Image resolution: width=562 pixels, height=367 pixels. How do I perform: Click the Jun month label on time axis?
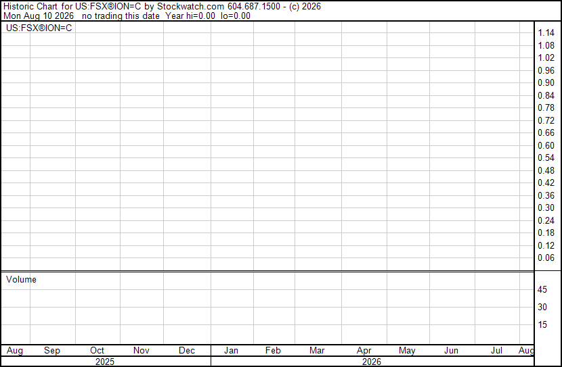click(x=451, y=351)
